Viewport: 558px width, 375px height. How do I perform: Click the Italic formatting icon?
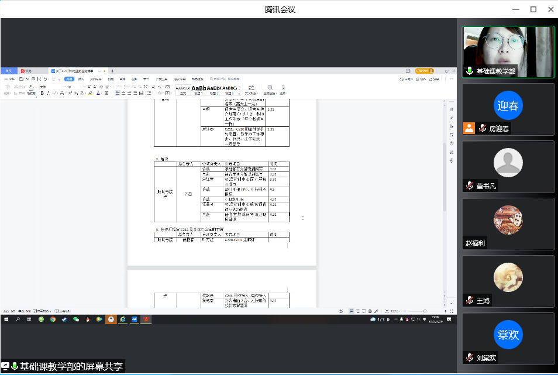click(x=47, y=93)
